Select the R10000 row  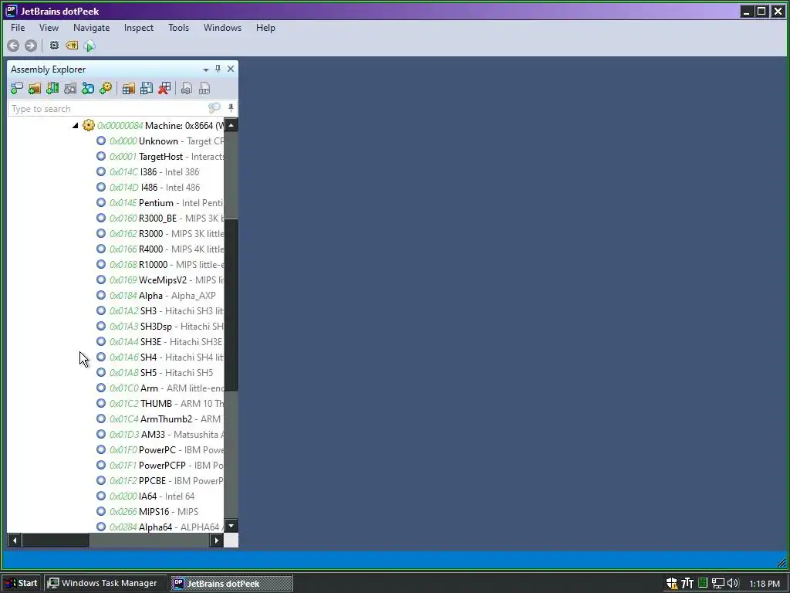[160, 265]
